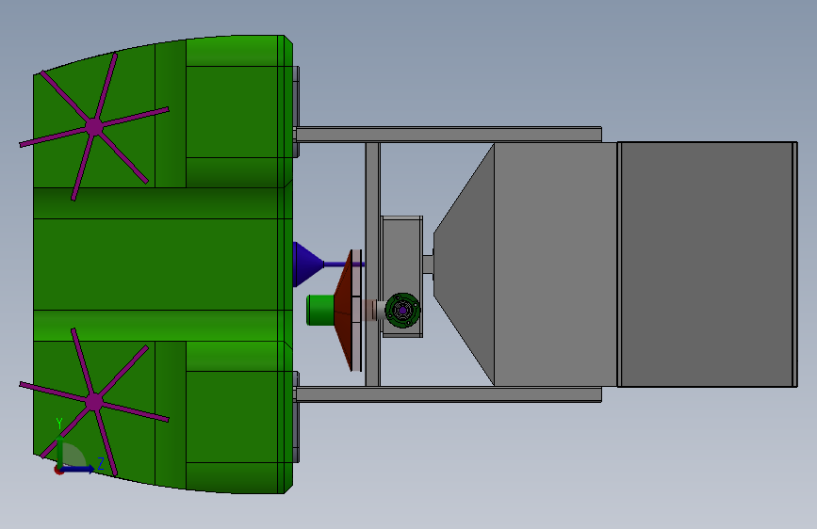Pick the gray tapered hopper transition face
This screenshot has height=529, width=817.
click(464, 264)
